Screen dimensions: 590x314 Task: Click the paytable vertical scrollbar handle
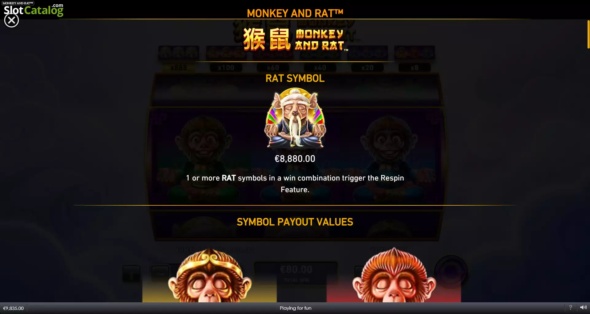588,34
